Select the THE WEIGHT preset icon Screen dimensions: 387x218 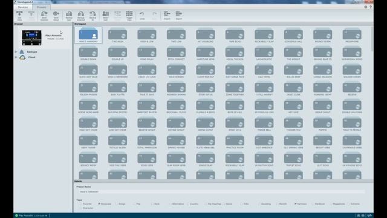coord(293,52)
